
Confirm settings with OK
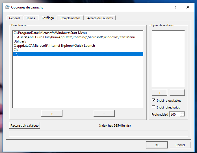coord(157,145)
